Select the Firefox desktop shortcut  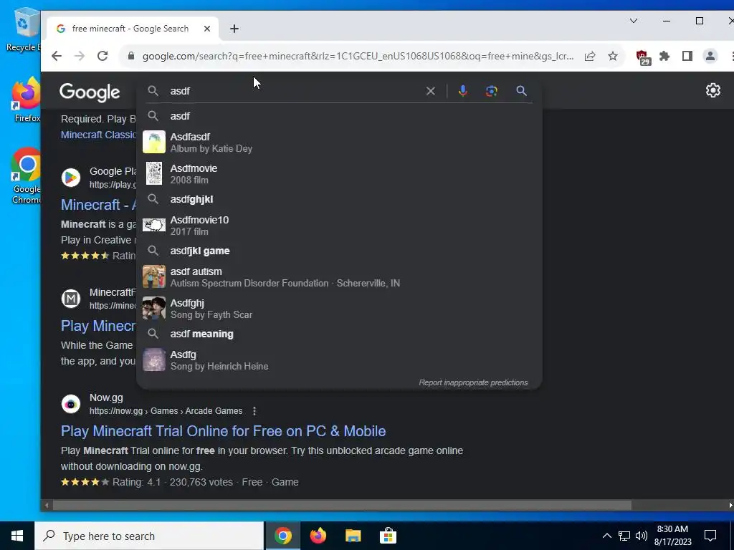pyautogui.click(x=27, y=101)
